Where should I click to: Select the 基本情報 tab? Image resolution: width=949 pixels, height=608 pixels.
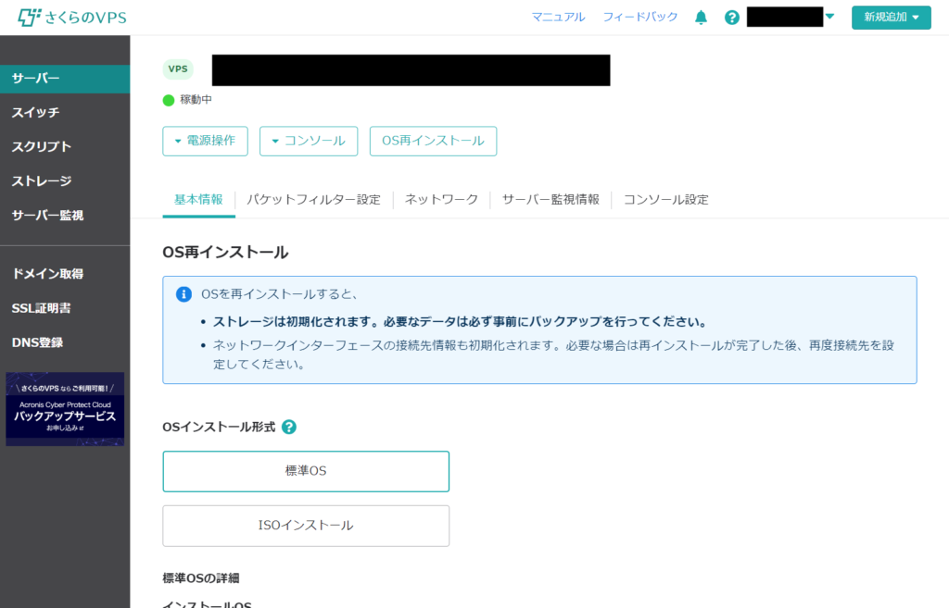click(x=198, y=200)
